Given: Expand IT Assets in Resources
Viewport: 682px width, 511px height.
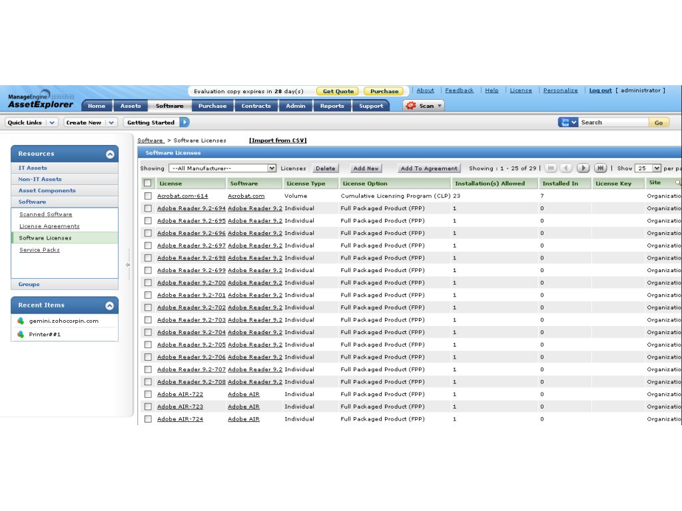Looking at the screenshot, I should tap(65, 168).
